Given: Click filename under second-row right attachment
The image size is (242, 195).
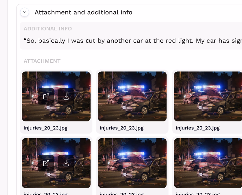Looking at the screenshot, I should [x=198, y=193].
